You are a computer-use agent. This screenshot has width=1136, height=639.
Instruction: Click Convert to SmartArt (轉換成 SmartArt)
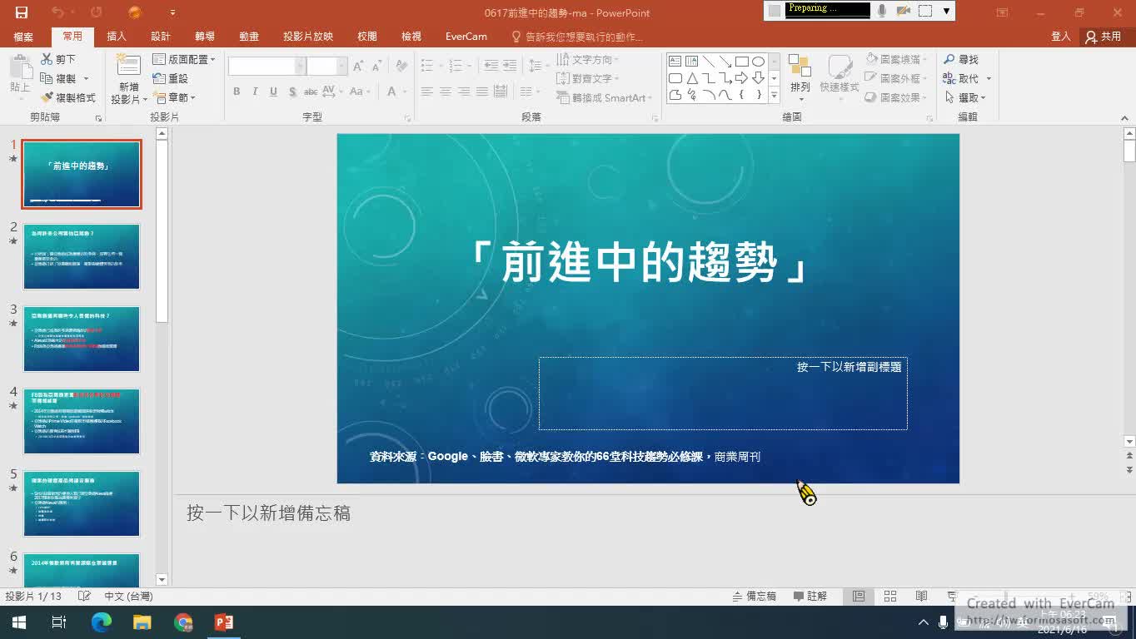pos(605,97)
